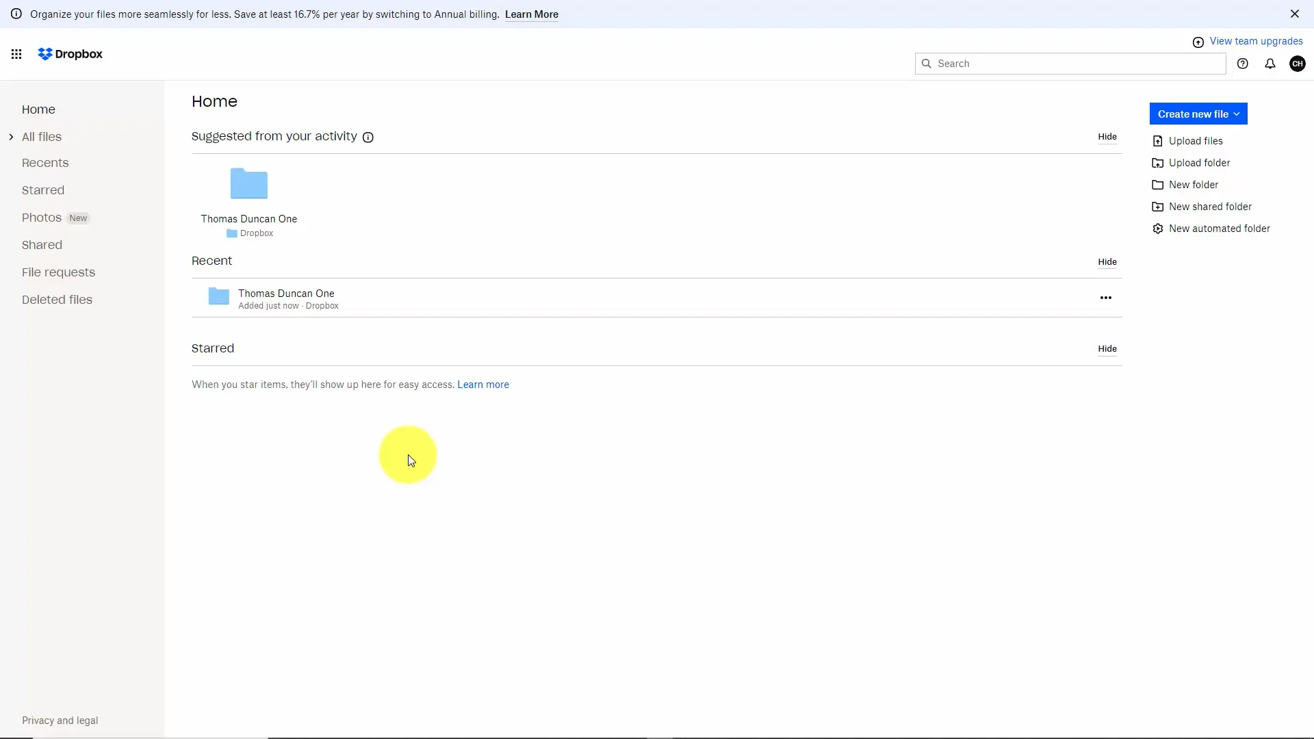Open Deleted files in the sidebar
The height and width of the screenshot is (739, 1314).
[57, 300]
